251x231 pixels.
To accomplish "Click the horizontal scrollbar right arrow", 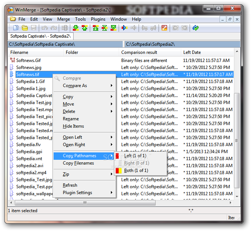I will click(x=231, y=203).
